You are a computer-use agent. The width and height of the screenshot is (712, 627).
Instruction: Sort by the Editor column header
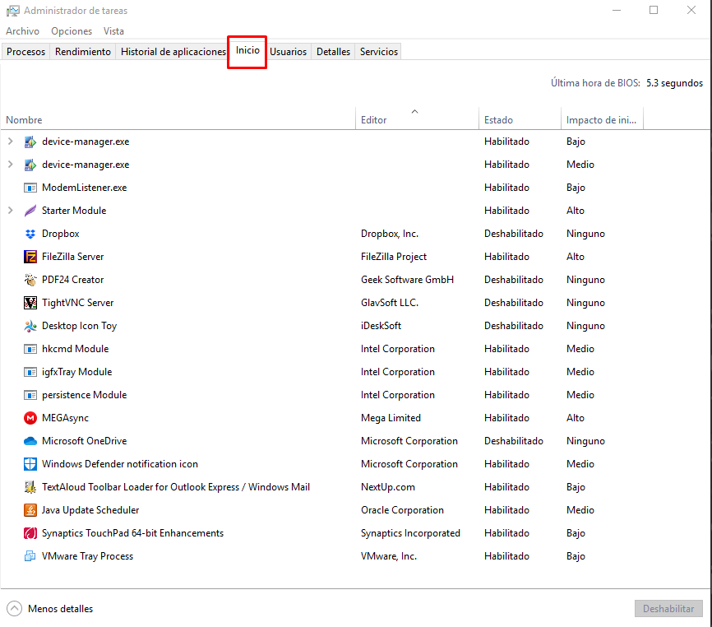click(418, 120)
